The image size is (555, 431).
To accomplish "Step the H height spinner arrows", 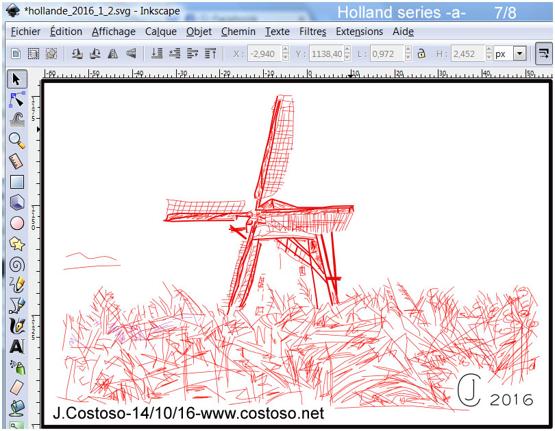I will (x=489, y=54).
